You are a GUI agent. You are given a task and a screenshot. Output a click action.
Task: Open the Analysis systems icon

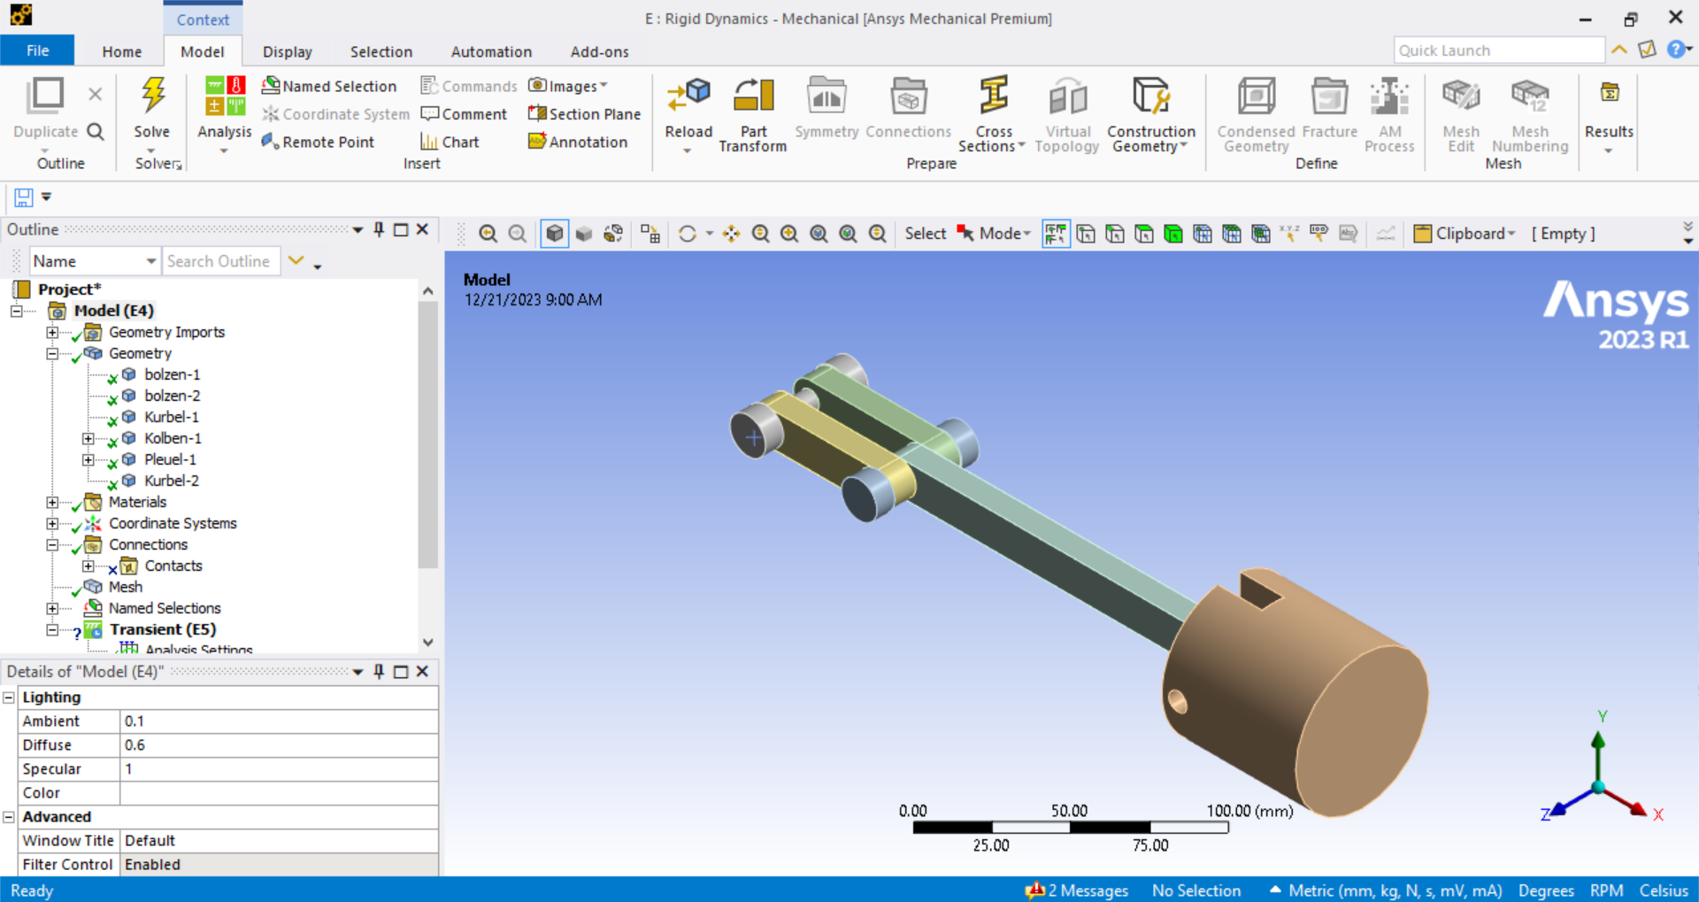pyautogui.click(x=225, y=96)
